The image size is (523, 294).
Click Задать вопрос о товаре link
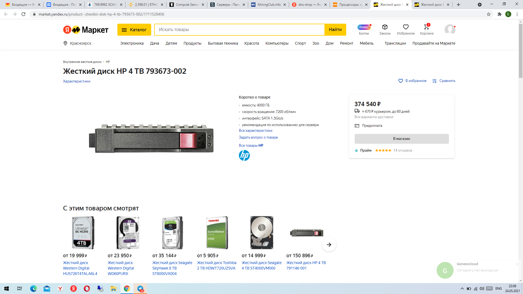(x=258, y=137)
